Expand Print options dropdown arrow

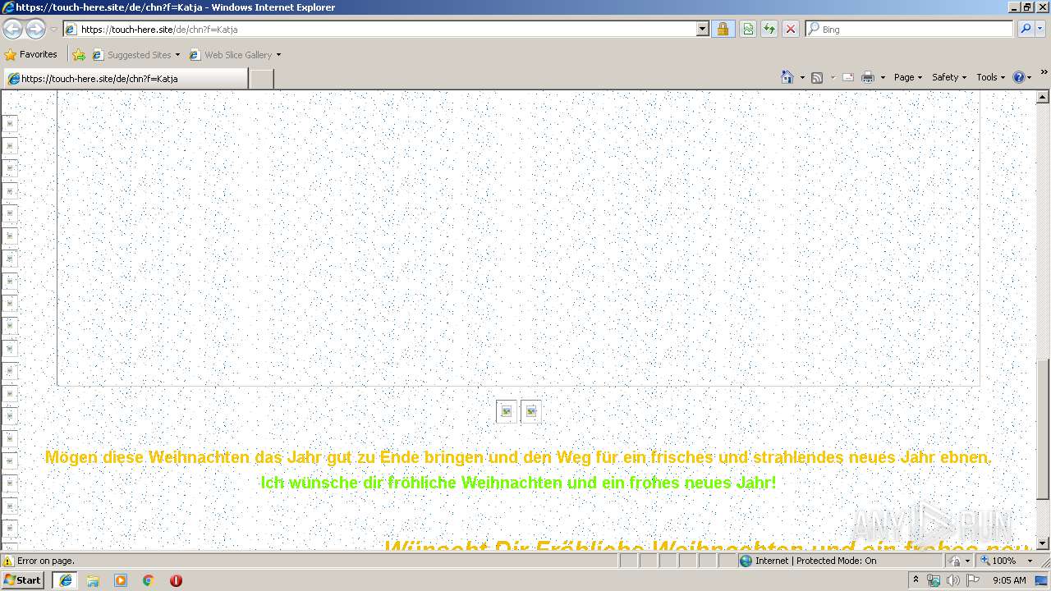click(x=883, y=77)
